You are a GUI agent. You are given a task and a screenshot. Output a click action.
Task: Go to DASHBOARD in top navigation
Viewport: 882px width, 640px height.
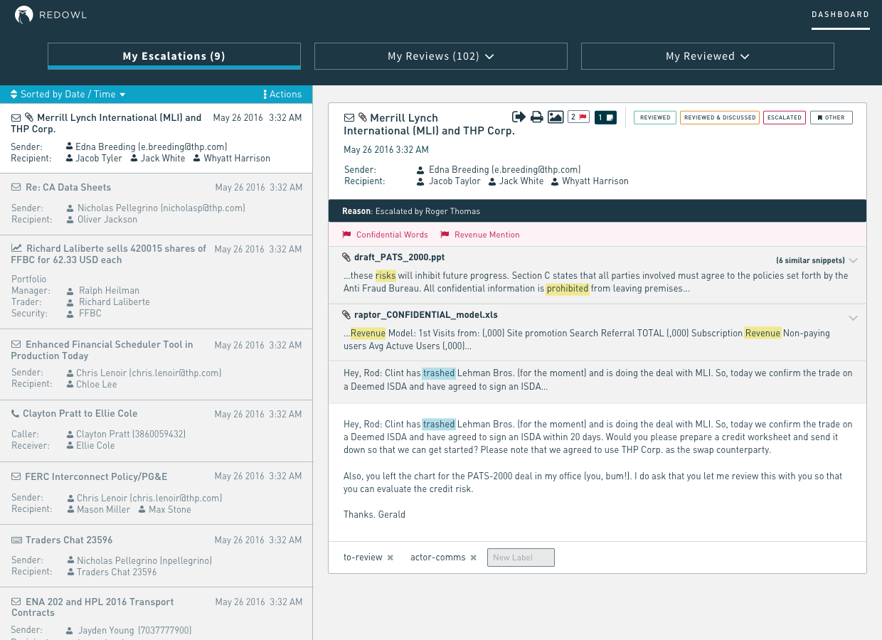(x=841, y=14)
